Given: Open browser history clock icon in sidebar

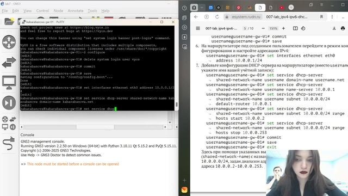Looking at the screenshot, I should click(184, 8).
